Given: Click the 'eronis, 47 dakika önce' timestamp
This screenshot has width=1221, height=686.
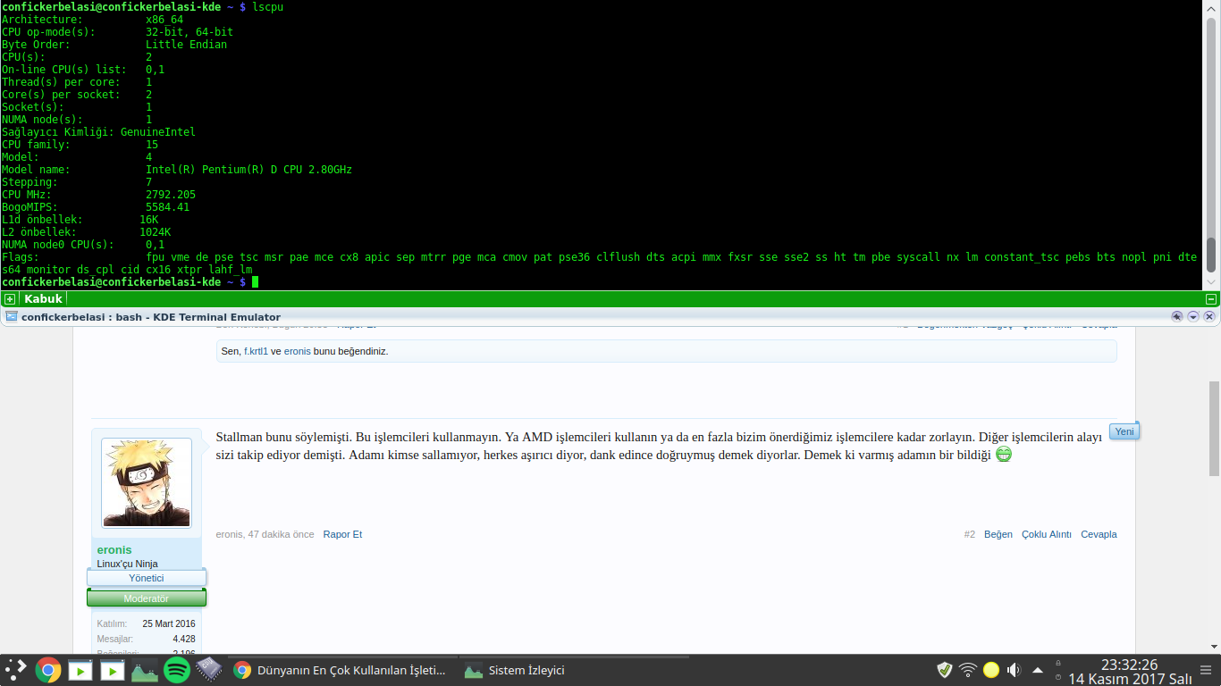Looking at the screenshot, I should pyautogui.click(x=265, y=534).
